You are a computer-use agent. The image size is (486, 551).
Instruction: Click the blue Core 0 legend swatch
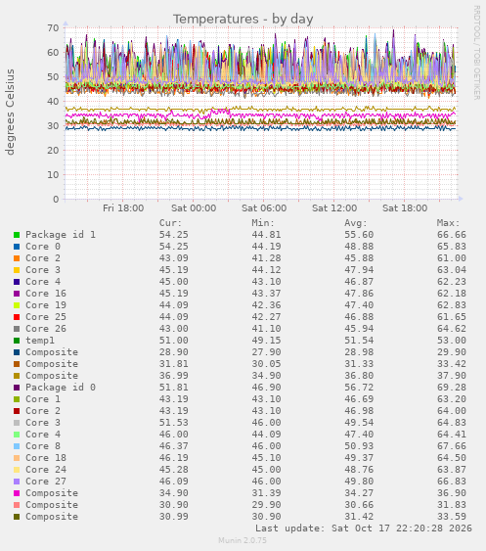pos(17,247)
